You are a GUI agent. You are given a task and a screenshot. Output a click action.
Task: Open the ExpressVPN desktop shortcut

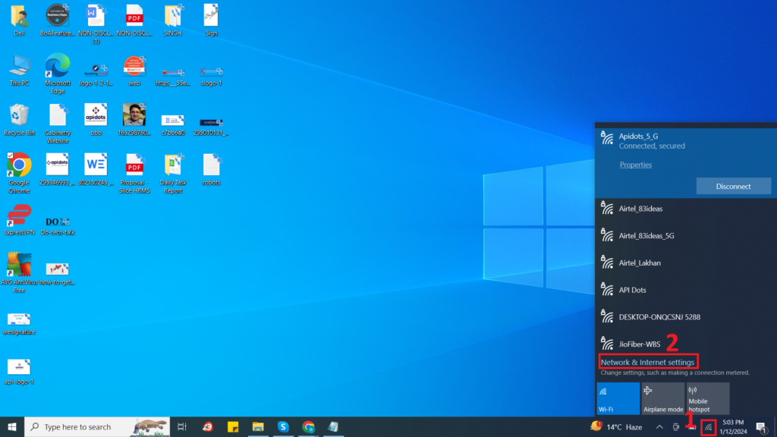pos(19,216)
